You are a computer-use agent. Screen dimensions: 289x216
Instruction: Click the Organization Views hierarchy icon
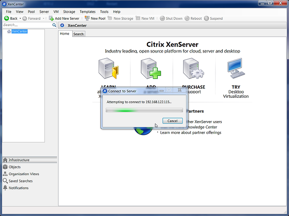point(5,174)
